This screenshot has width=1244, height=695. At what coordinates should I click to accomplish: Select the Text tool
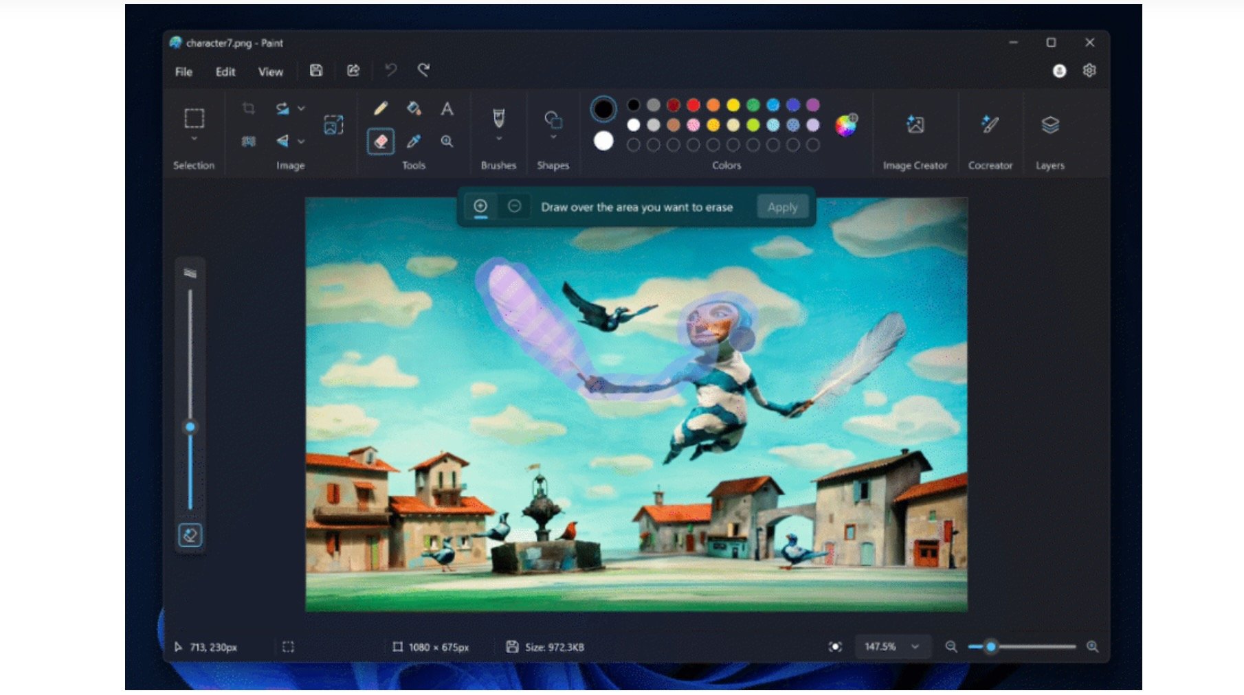pos(447,109)
